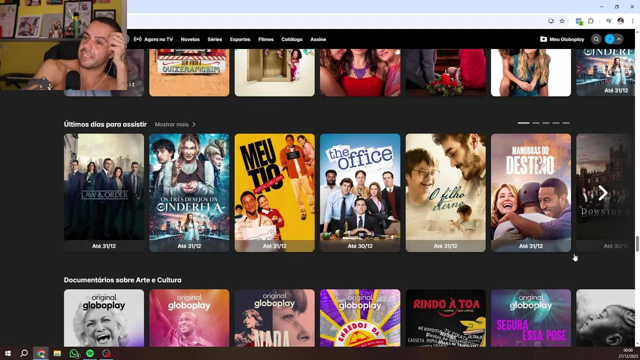Image resolution: width=640 pixels, height=360 pixels.
Task: Open the Chrome profile picture
Action: pos(620,21)
